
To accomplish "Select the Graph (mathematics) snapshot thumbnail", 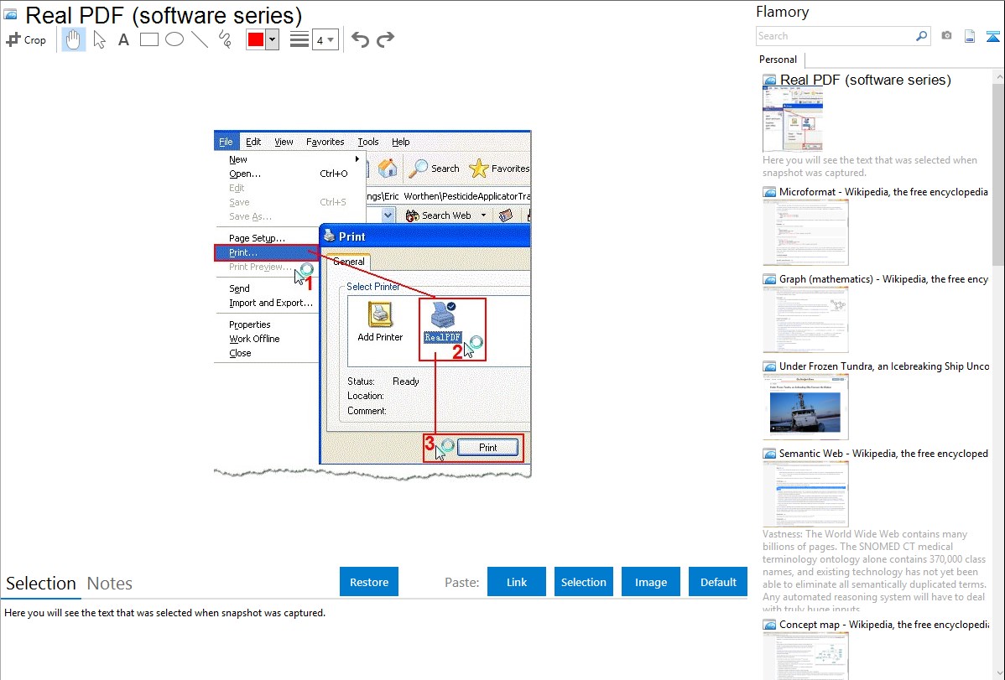I will coord(805,319).
